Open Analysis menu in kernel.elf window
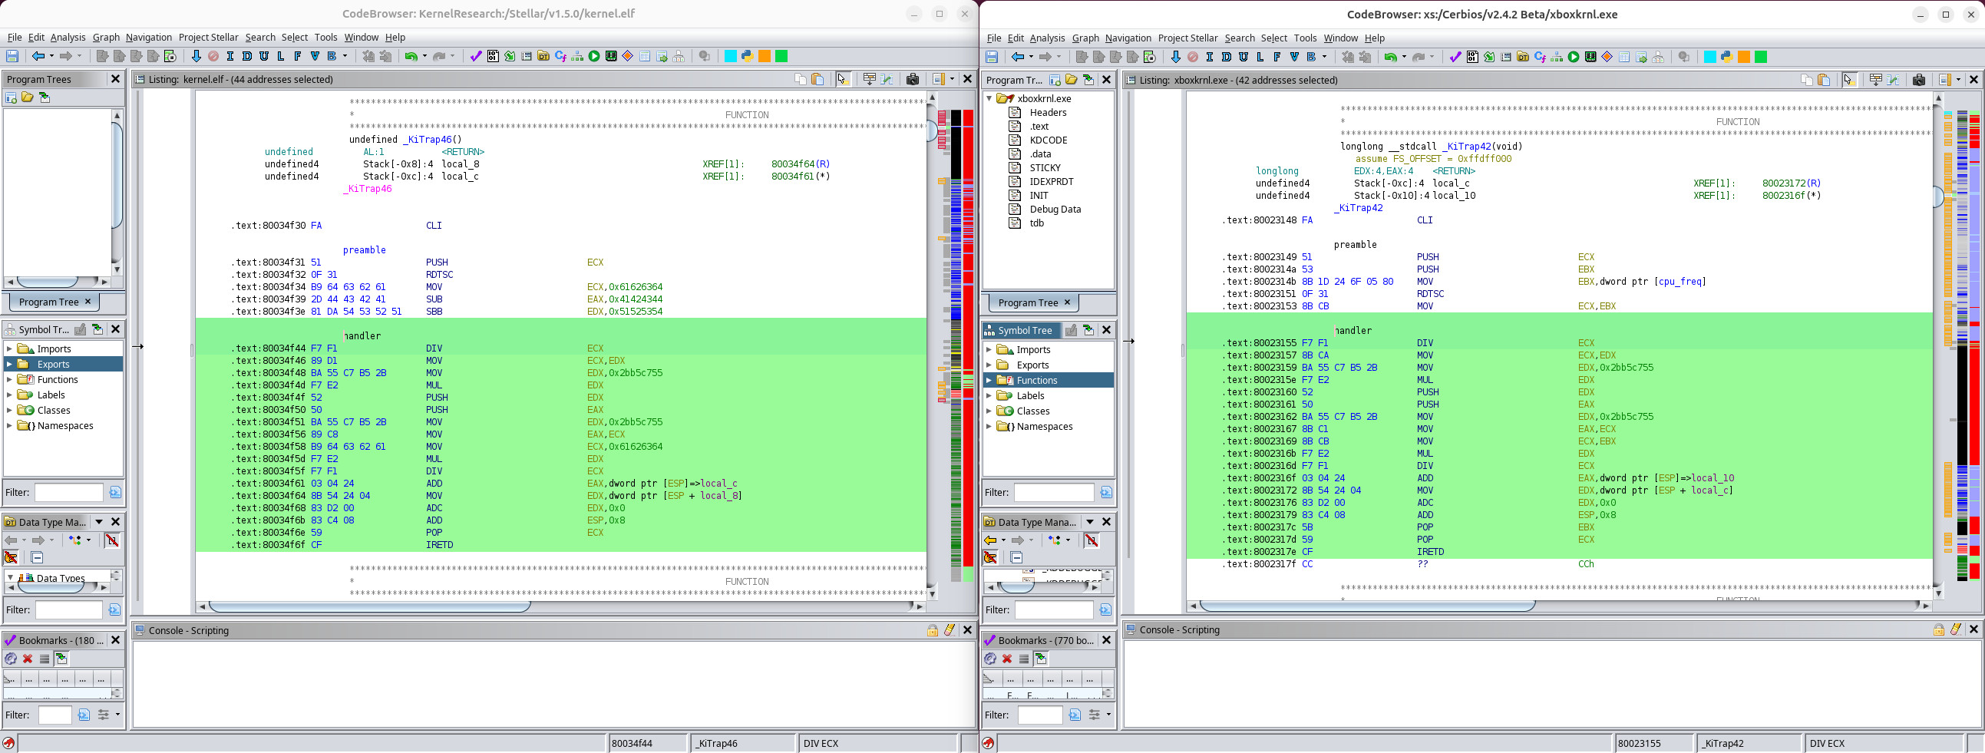Viewport: 1985px width, 753px height. pyautogui.click(x=68, y=37)
